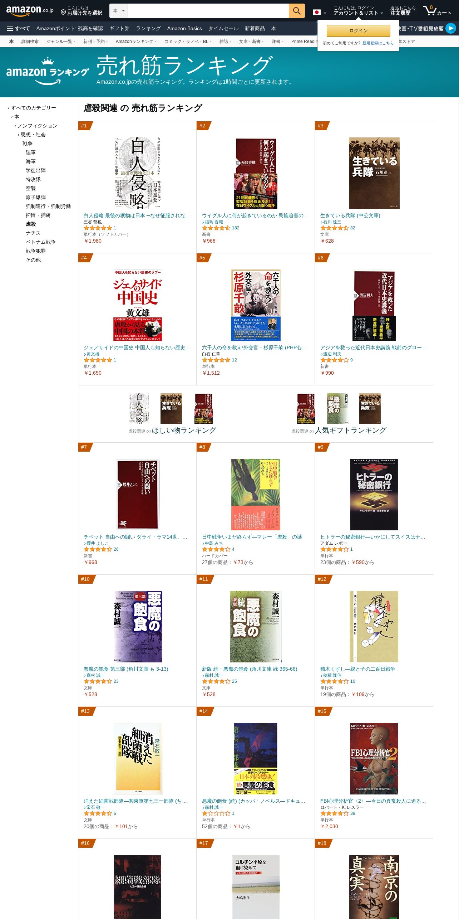This screenshot has height=919, width=459.
Task: Click the yellow ログイン button
Action: tap(359, 31)
